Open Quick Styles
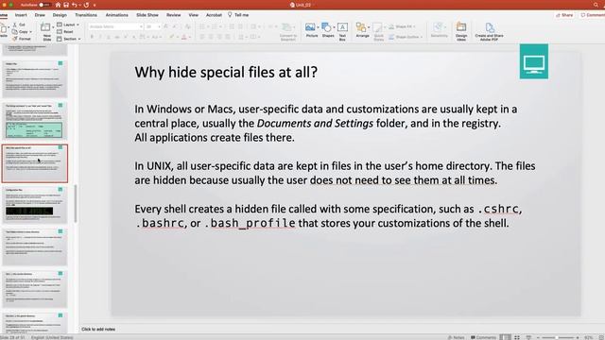The image size is (605, 340). pyautogui.click(x=378, y=31)
